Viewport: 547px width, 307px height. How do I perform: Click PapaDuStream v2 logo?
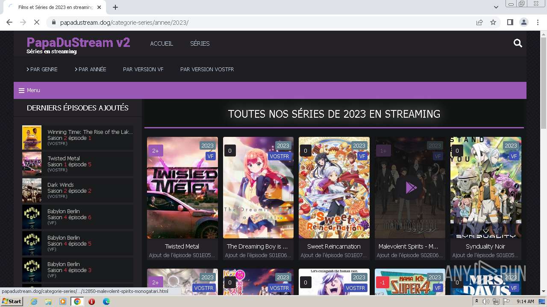(x=78, y=43)
